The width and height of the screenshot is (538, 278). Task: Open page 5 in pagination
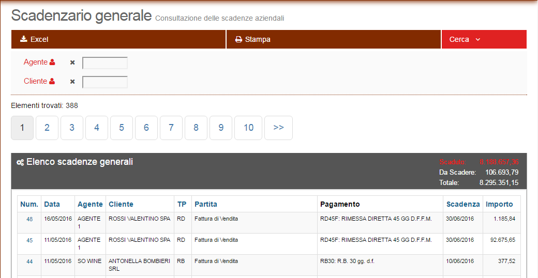click(122, 128)
